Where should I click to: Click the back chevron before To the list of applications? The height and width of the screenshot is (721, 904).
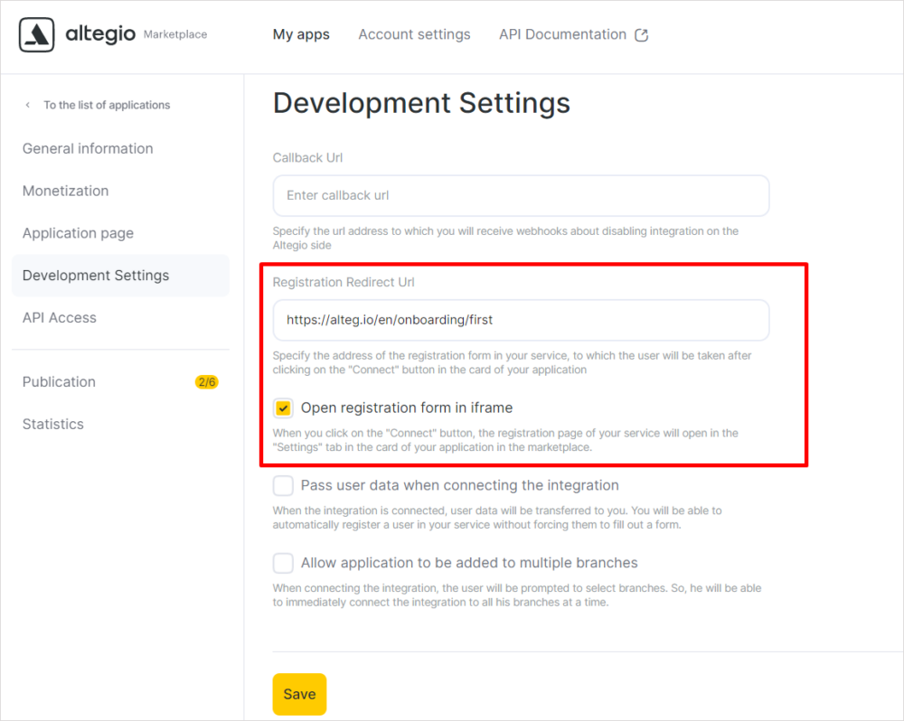[x=28, y=105]
